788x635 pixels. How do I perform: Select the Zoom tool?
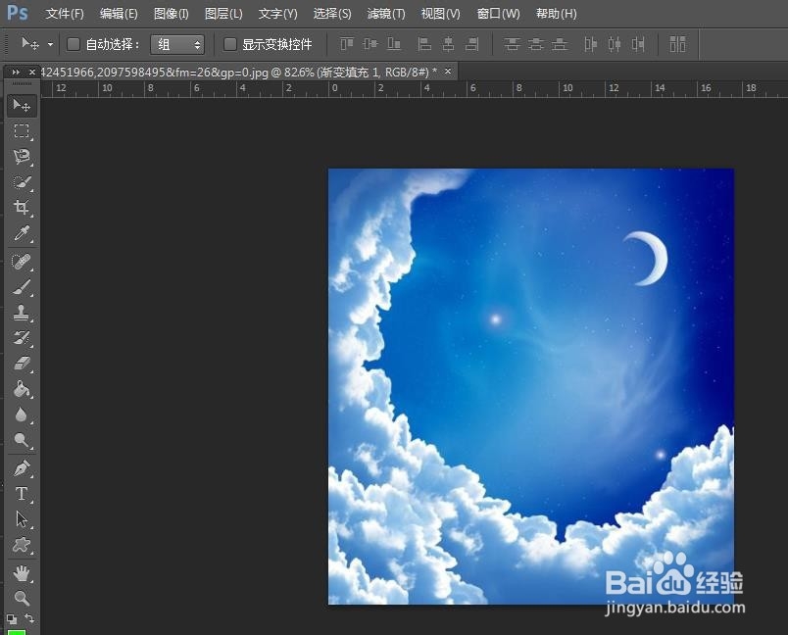pos(22,598)
